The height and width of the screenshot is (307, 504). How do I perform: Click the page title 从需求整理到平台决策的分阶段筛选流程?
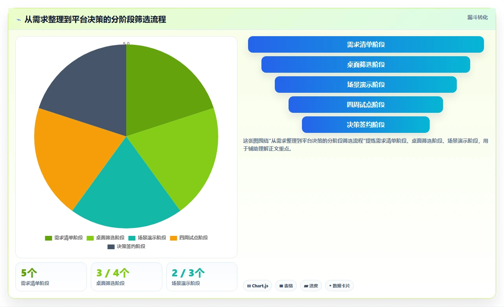click(95, 19)
